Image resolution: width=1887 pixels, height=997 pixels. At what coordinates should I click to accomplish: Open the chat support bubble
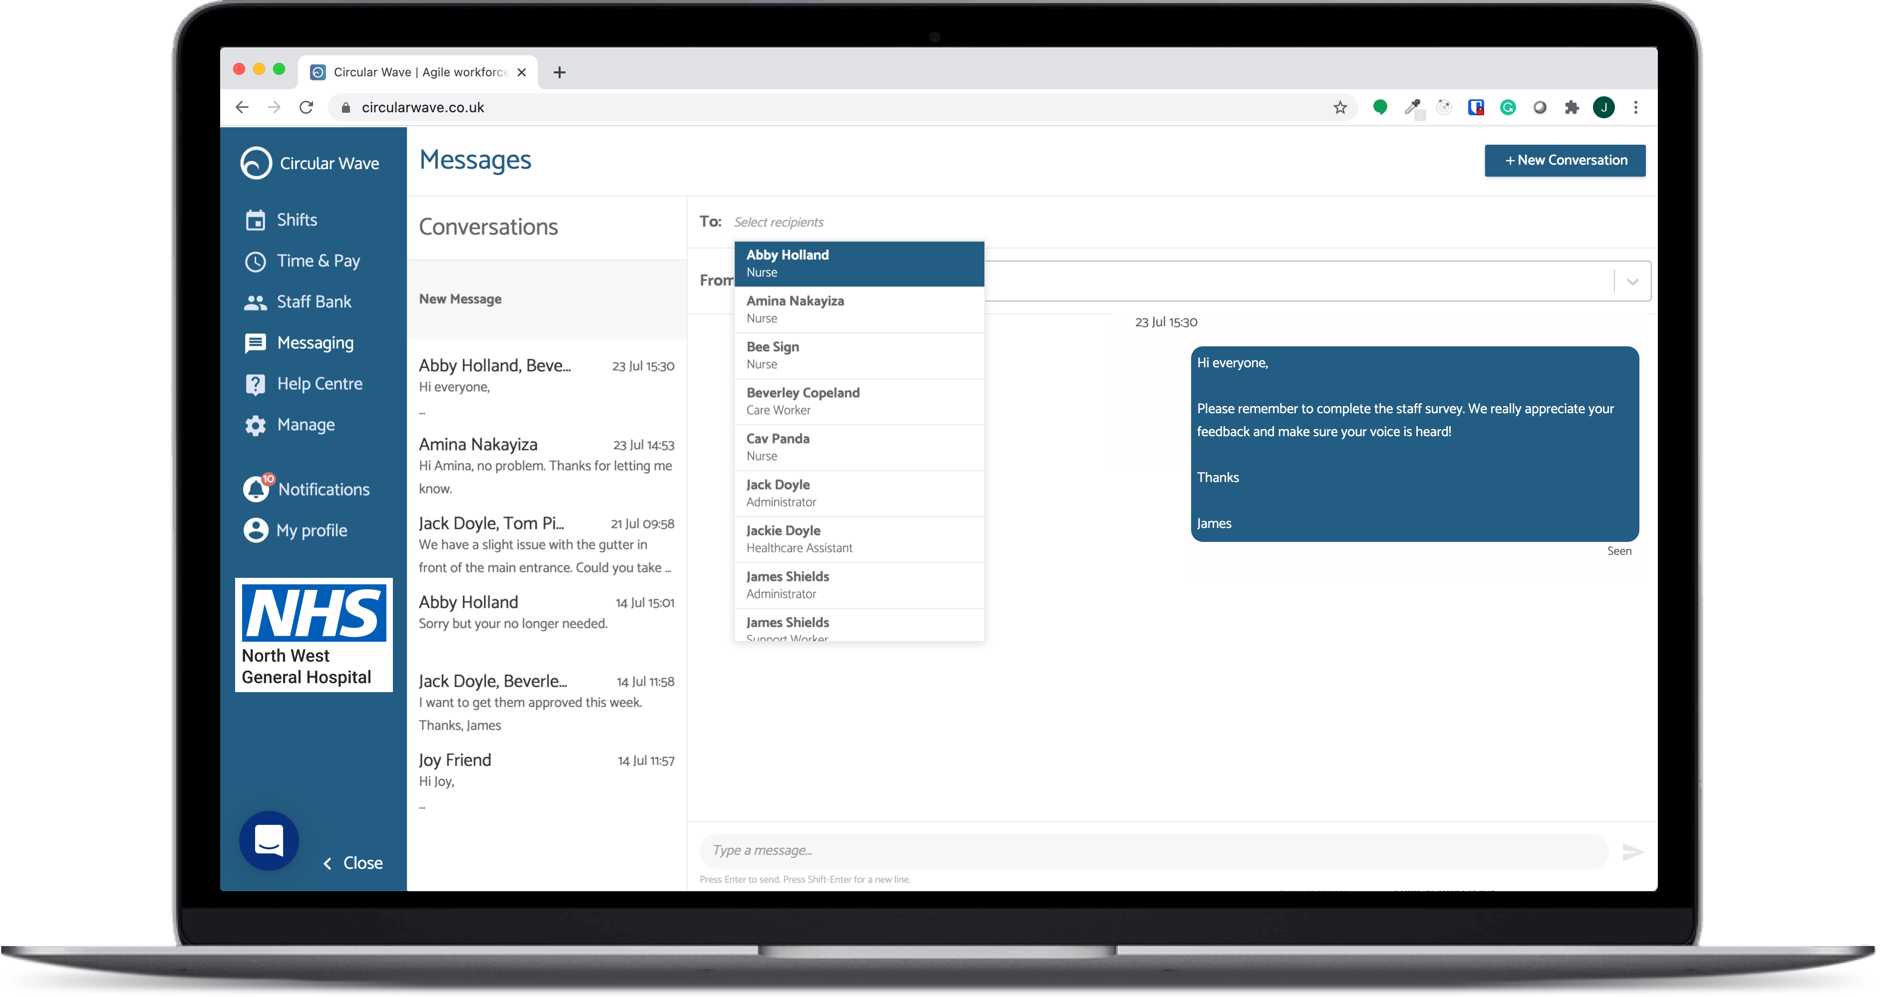coord(268,840)
